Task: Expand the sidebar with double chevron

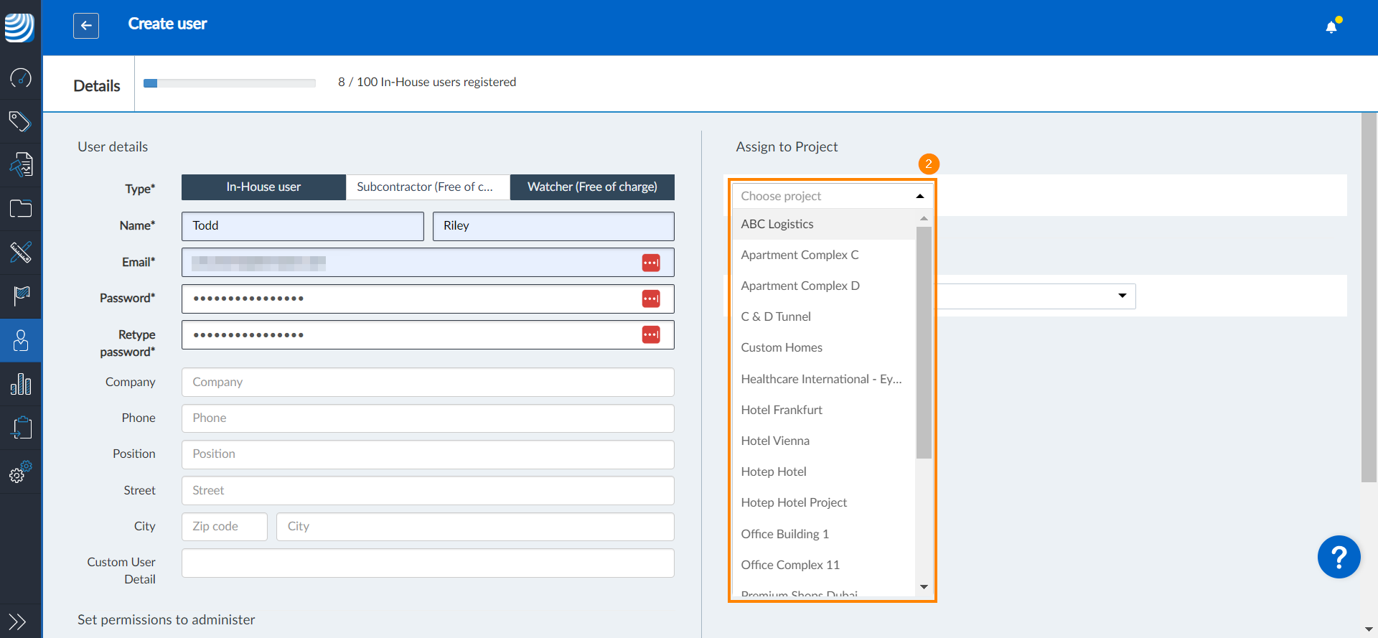Action: click(18, 621)
